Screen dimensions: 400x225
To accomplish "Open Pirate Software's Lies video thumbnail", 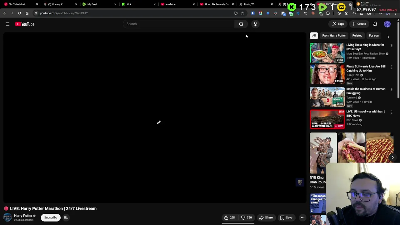I will tap(327, 74).
